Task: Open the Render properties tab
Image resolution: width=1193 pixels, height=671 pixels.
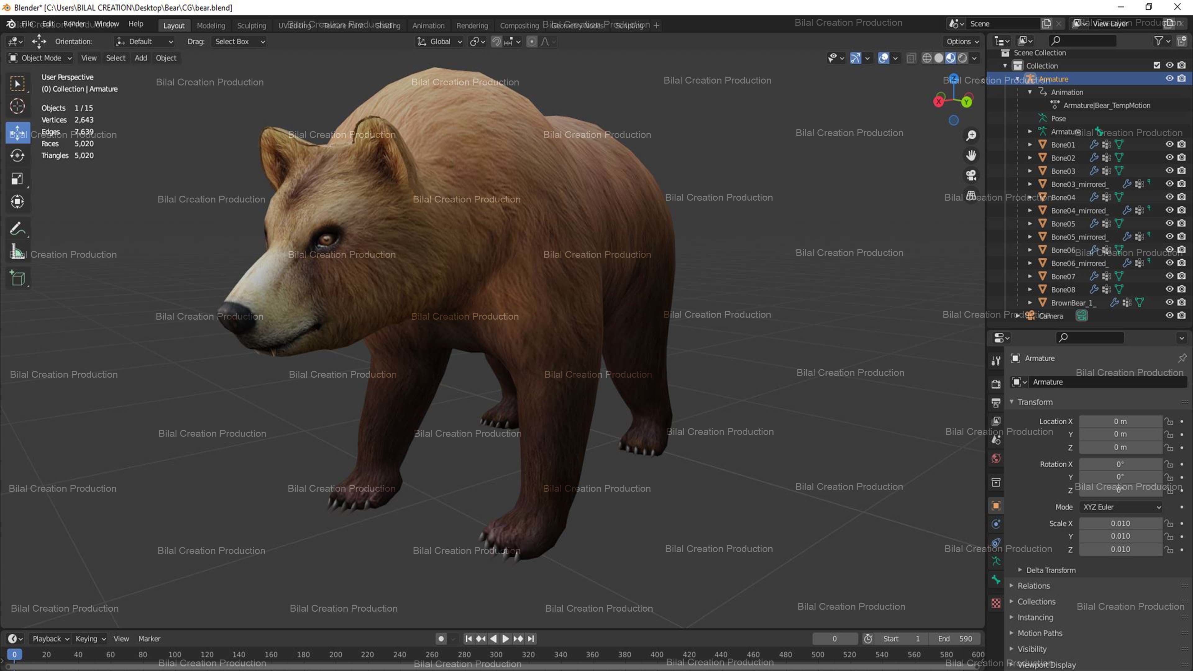Action: [996, 384]
